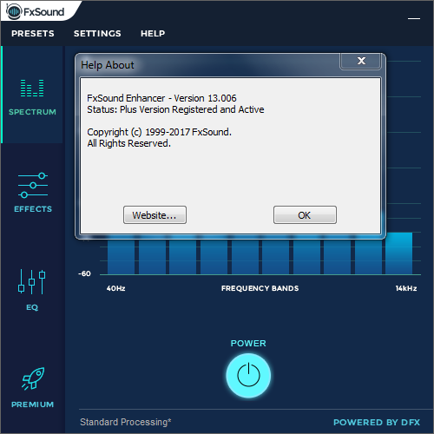Open the Help menu

[x=153, y=34]
